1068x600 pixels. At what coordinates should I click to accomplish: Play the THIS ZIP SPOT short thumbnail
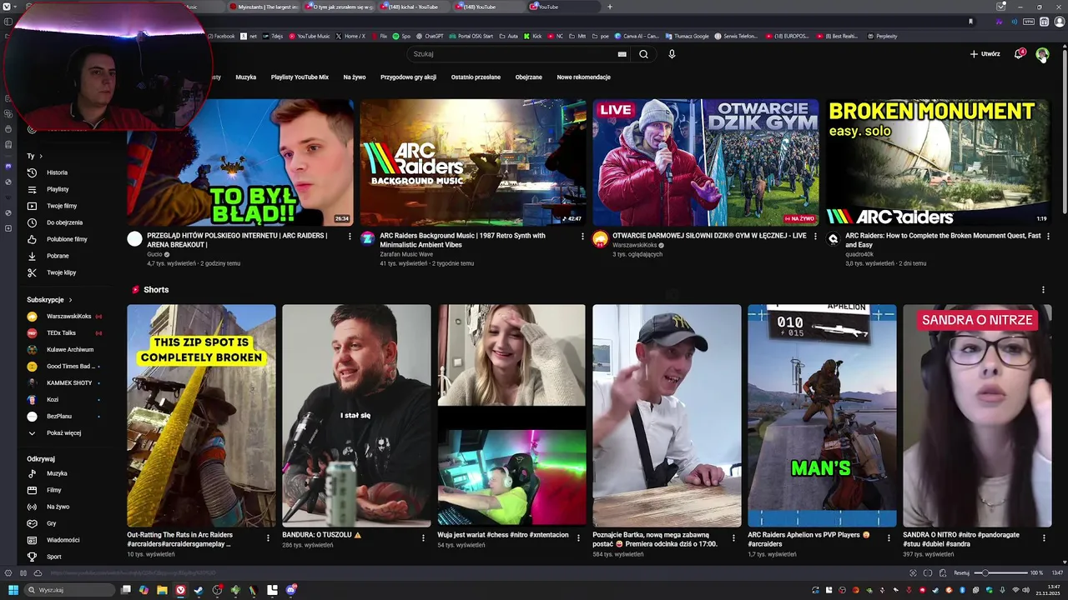coord(201,416)
